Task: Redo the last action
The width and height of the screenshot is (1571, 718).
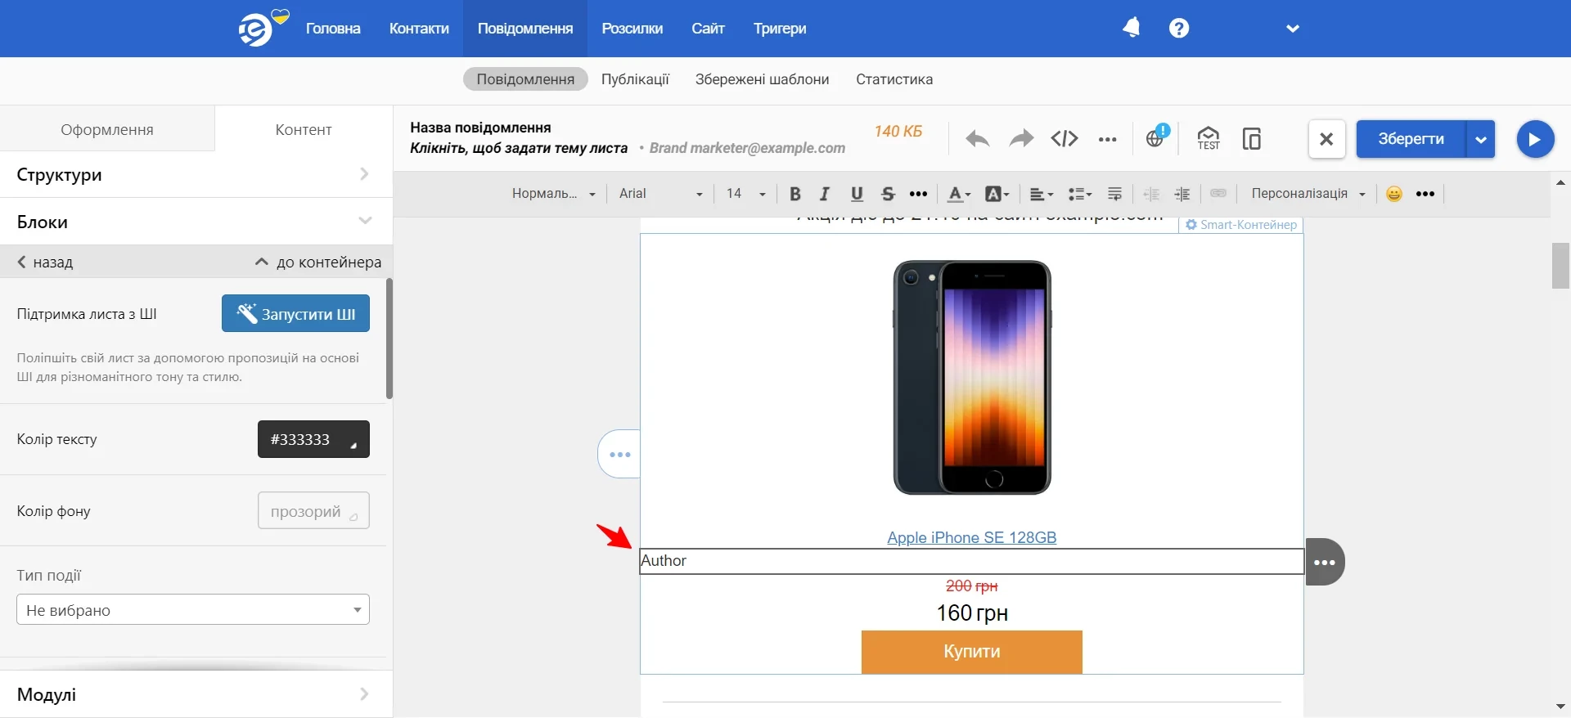Action: (x=1020, y=139)
